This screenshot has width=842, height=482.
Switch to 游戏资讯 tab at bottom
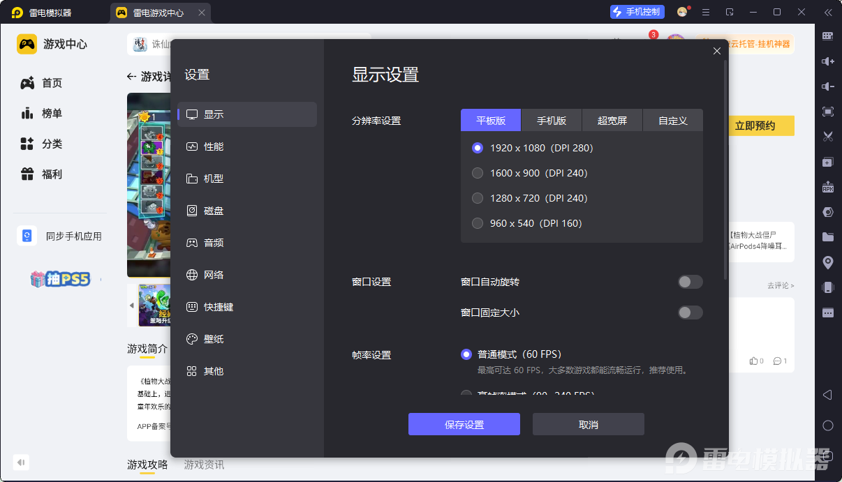[x=205, y=465]
